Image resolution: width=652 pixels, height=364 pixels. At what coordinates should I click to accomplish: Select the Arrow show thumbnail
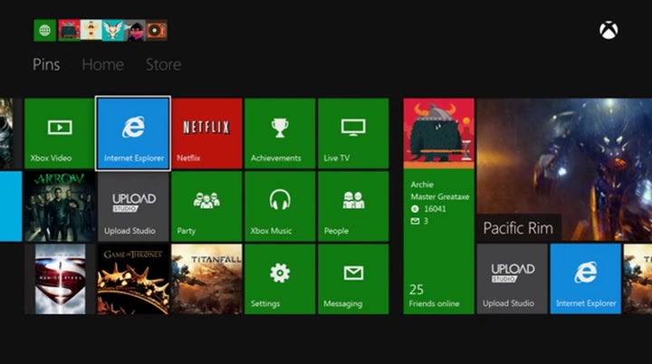pyautogui.click(x=59, y=206)
